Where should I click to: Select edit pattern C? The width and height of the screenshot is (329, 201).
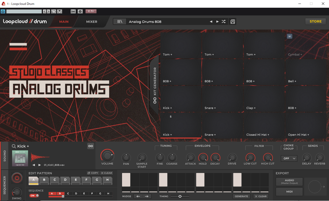click(55, 181)
